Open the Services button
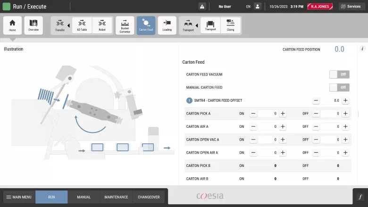The image size is (368, 207). pos(351,7)
